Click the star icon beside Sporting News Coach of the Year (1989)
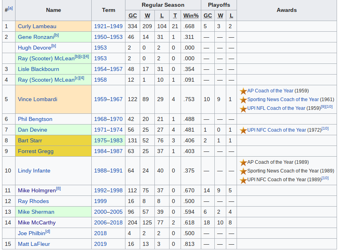This screenshot has width=339, height=251. pos(243,171)
